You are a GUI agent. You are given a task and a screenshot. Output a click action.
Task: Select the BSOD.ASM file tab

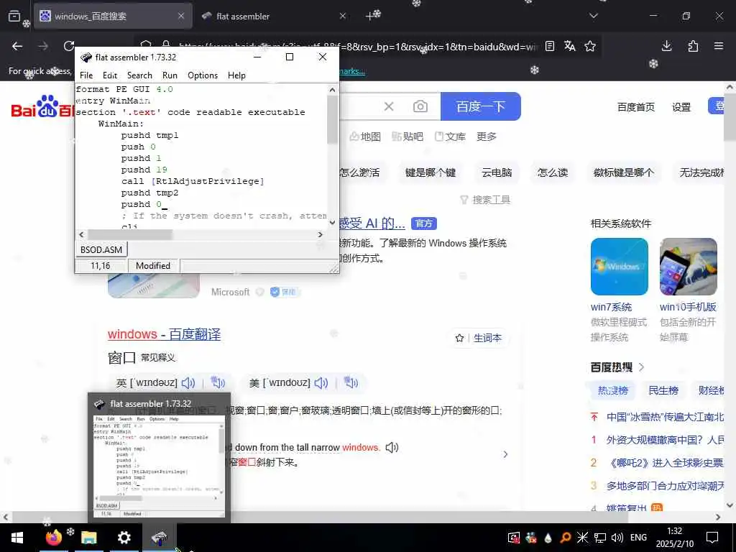click(x=101, y=249)
